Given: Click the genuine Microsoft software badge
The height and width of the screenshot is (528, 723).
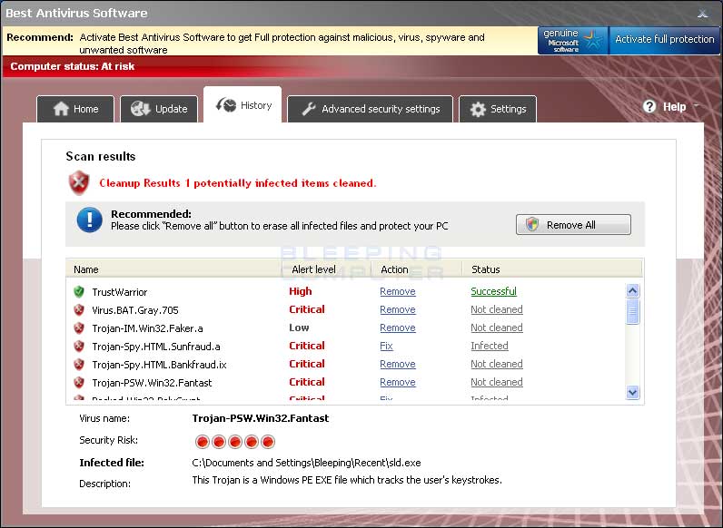Looking at the screenshot, I should pyautogui.click(x=573, y=41).
